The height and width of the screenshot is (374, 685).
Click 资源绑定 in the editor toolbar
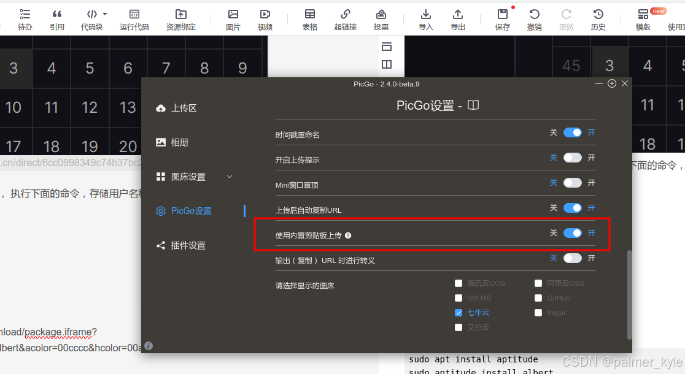[181, 20]
